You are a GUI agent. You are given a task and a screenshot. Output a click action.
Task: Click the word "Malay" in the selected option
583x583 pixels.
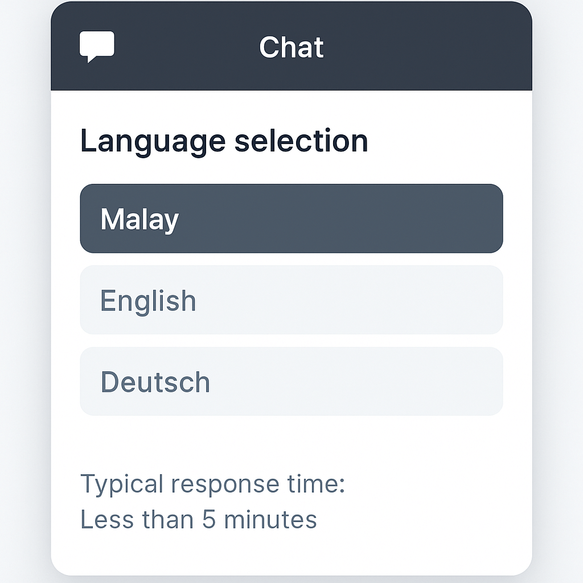[139, 219]
